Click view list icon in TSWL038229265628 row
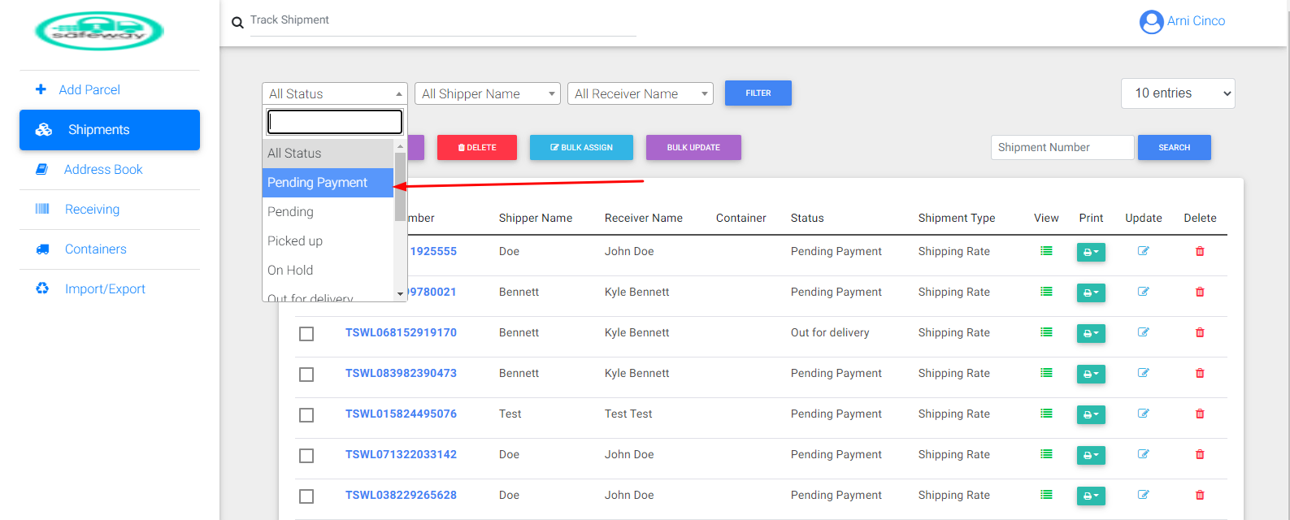Image resolution: width=1290 pixels, height=520 pixels. pyautogui.click(x=1046, y=495)
